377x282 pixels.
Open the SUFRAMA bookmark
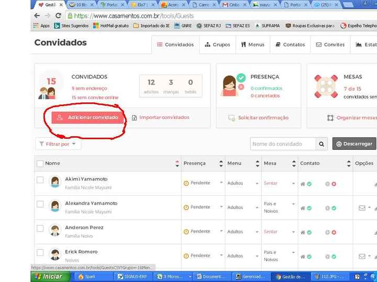[268, 26]
